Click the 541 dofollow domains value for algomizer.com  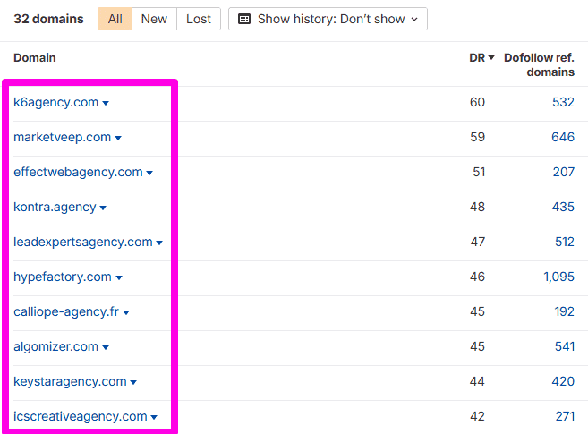coord(565,346)
